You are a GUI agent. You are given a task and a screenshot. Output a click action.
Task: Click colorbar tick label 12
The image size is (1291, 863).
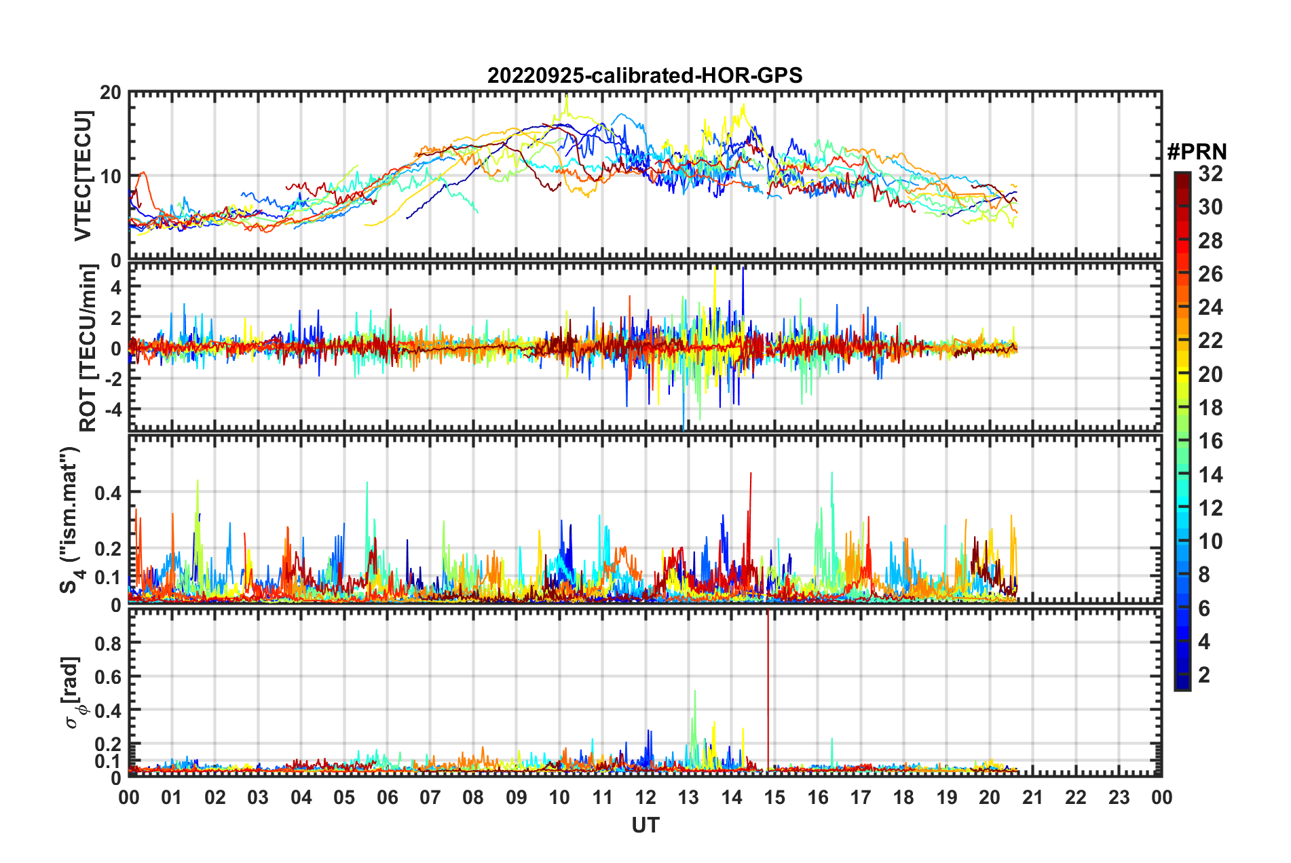(1210, 508)
